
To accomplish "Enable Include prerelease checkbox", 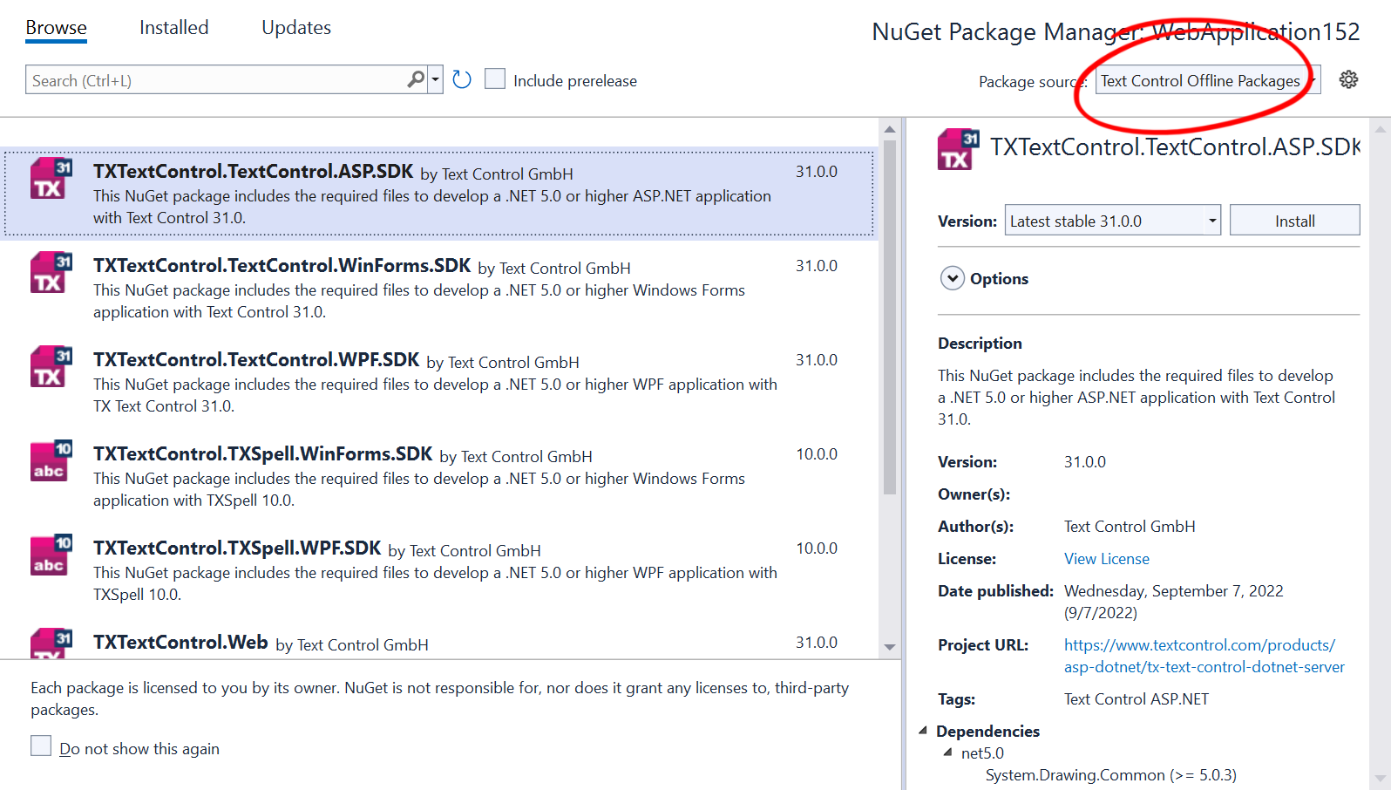I will pyautogui.click(x=495, y=79).
